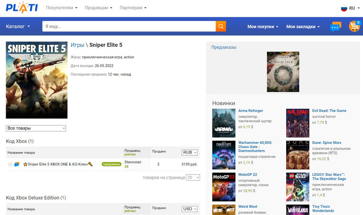Click the Chaos Gate cover thumbnail
This screenshot has width=363, height=215.
click(224, 155)
